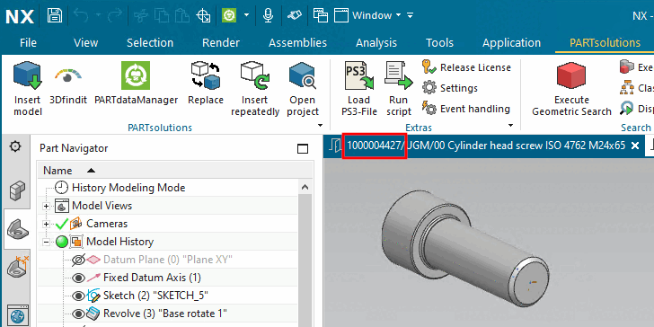
Task: Click the Load PS3-File button
Action: tap(359, 88)
